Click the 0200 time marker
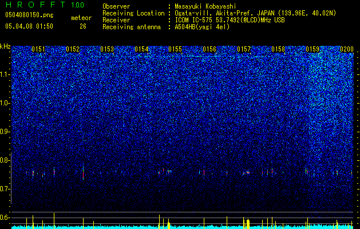 pos(347,49)
